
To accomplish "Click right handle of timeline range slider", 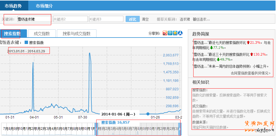I will tap(180, 129).
